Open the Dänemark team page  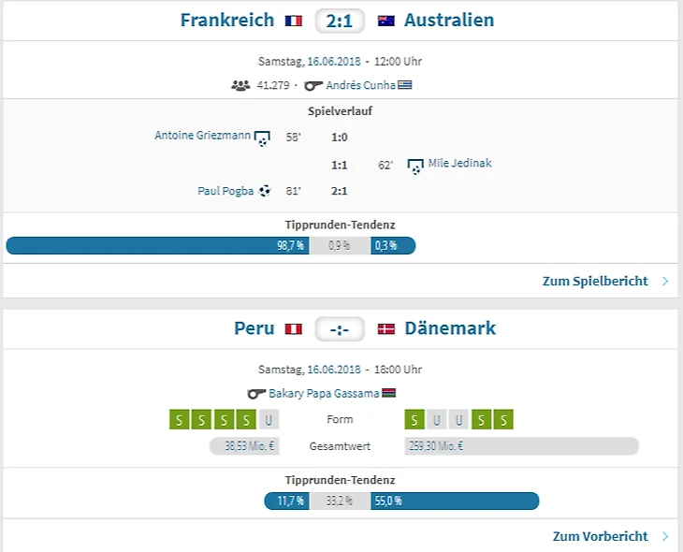[x=450, y=328]
